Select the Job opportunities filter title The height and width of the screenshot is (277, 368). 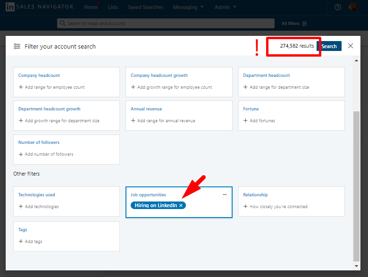pyautogui.click(x=148, y=194)
